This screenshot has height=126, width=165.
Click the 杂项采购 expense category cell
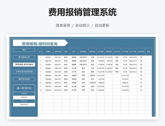pos(92,83)
